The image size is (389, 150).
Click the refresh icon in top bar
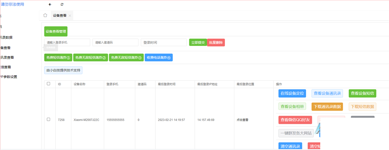(x=62, y=5)
